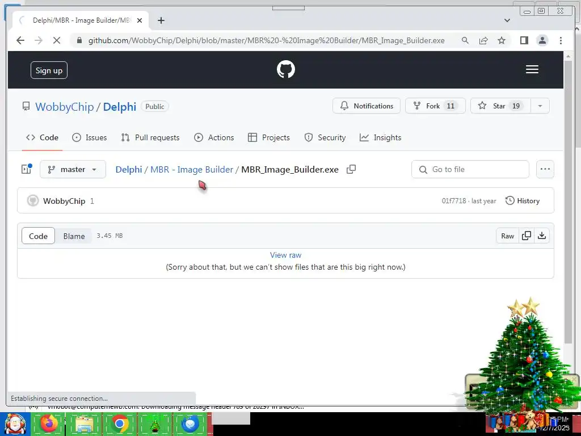Select the Blame view toggle
The height and width of the screenshot is (436, 581).
point(74,236)
